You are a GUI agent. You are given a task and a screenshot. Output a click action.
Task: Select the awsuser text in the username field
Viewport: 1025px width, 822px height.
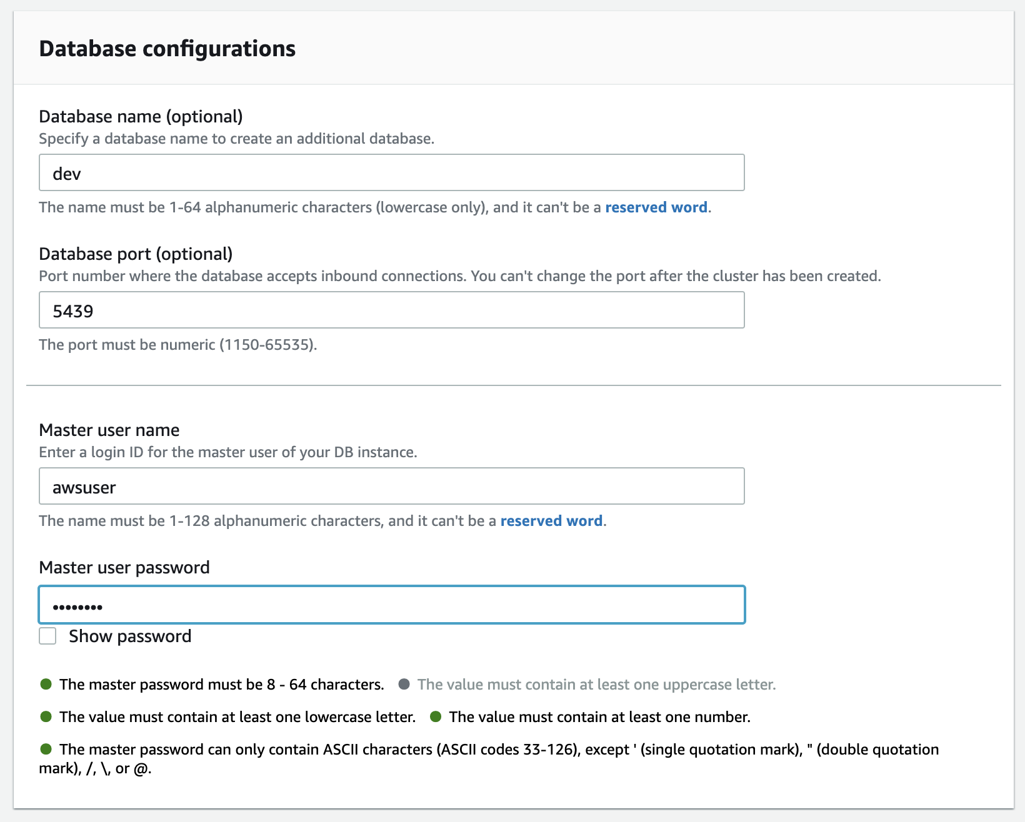pos(84,487)
